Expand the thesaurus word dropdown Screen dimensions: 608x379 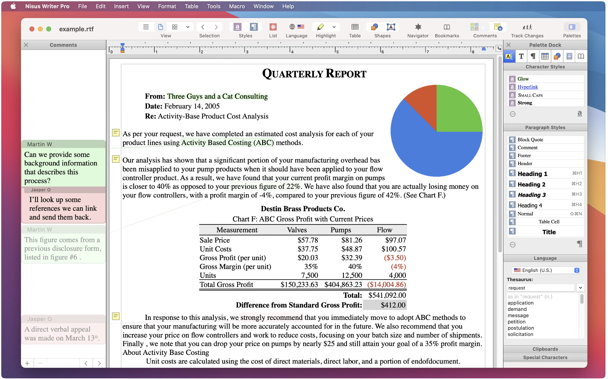[x=580, y=288]
